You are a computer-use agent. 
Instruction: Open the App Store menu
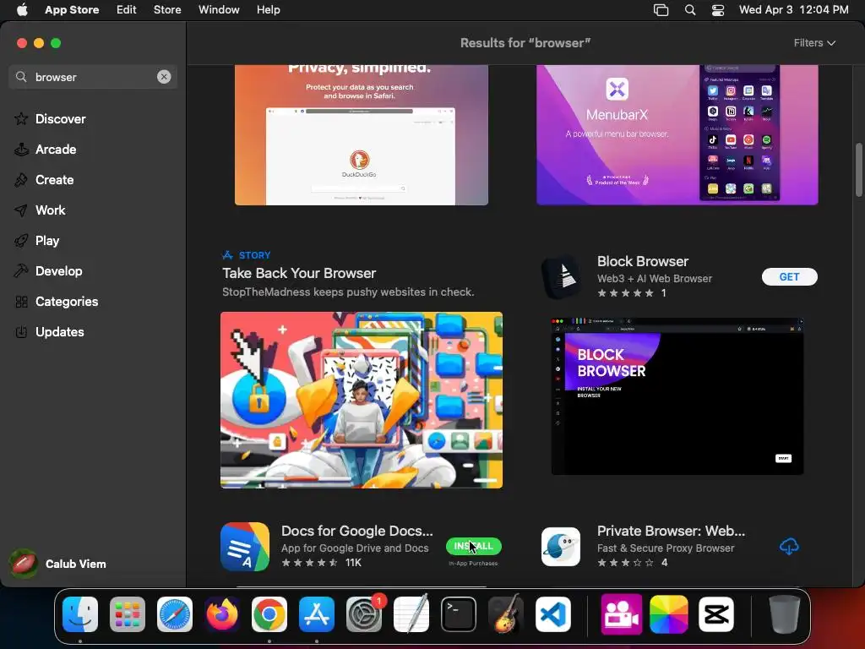tap(72, 9)
